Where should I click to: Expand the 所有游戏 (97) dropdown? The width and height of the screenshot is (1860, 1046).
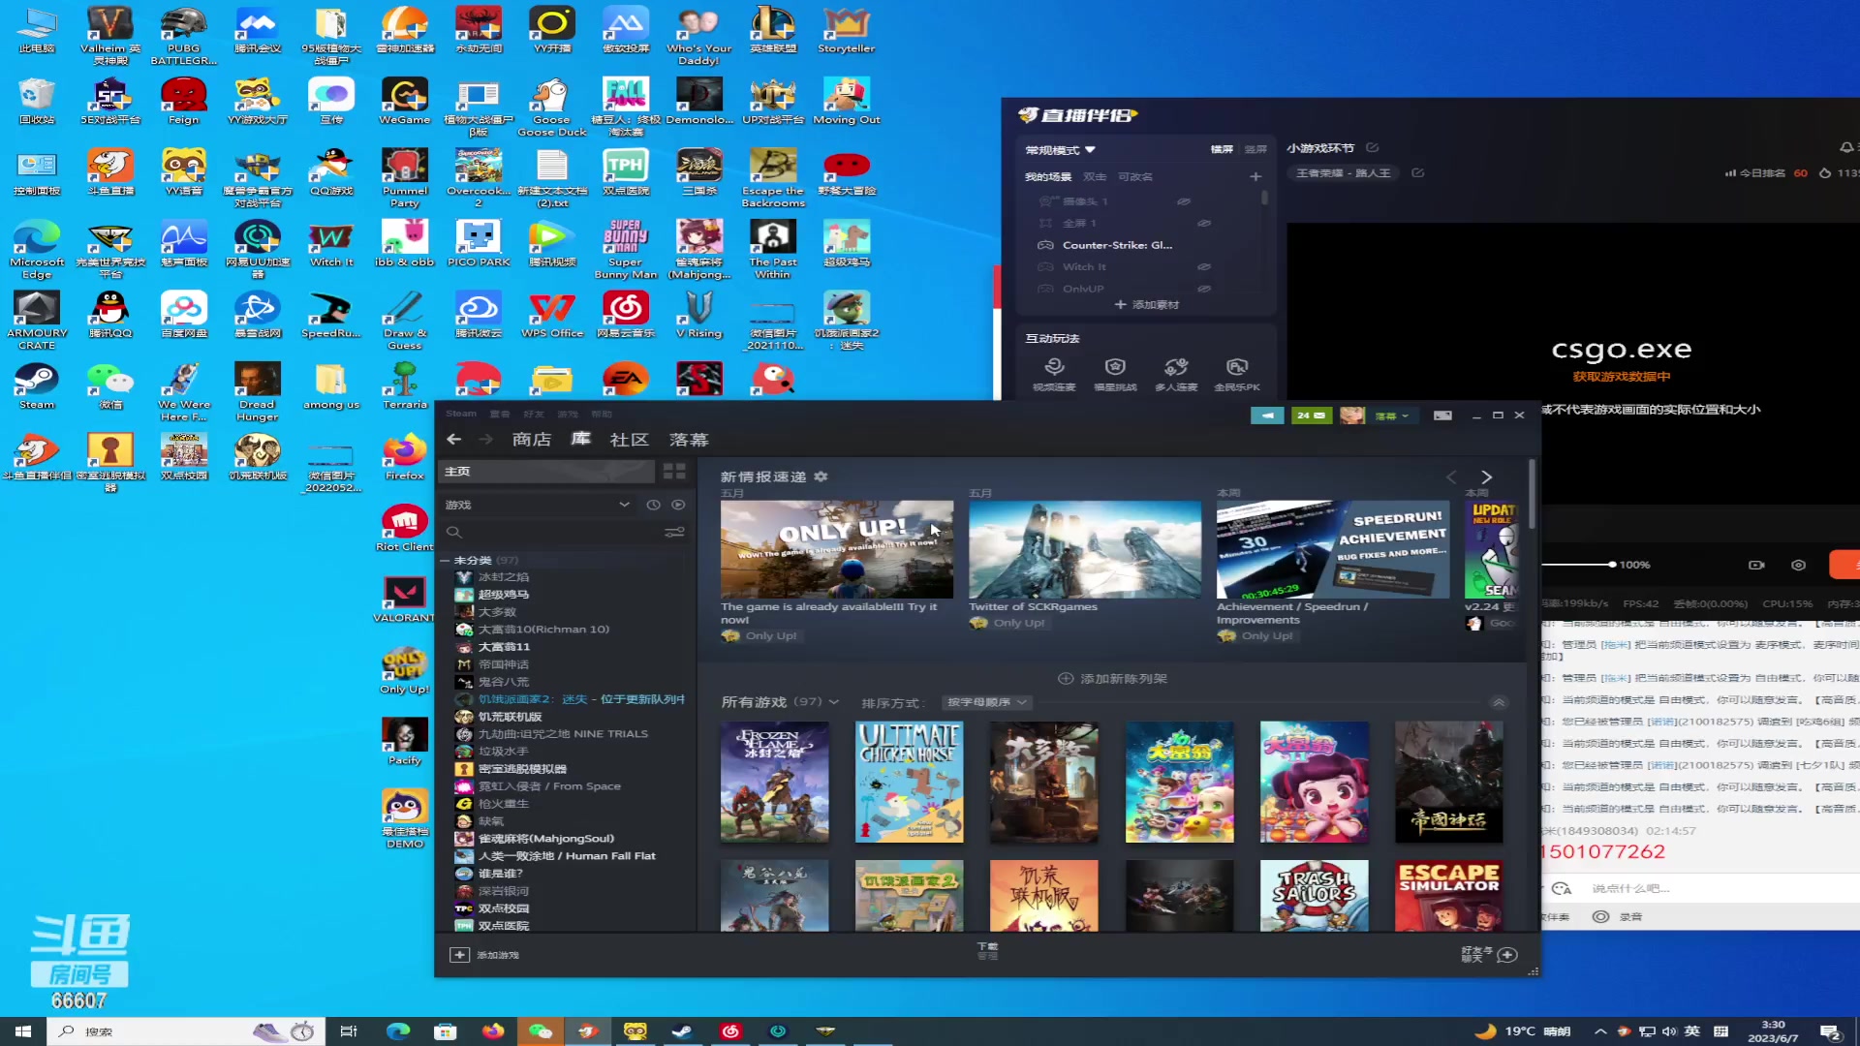[x=780, y=702]
